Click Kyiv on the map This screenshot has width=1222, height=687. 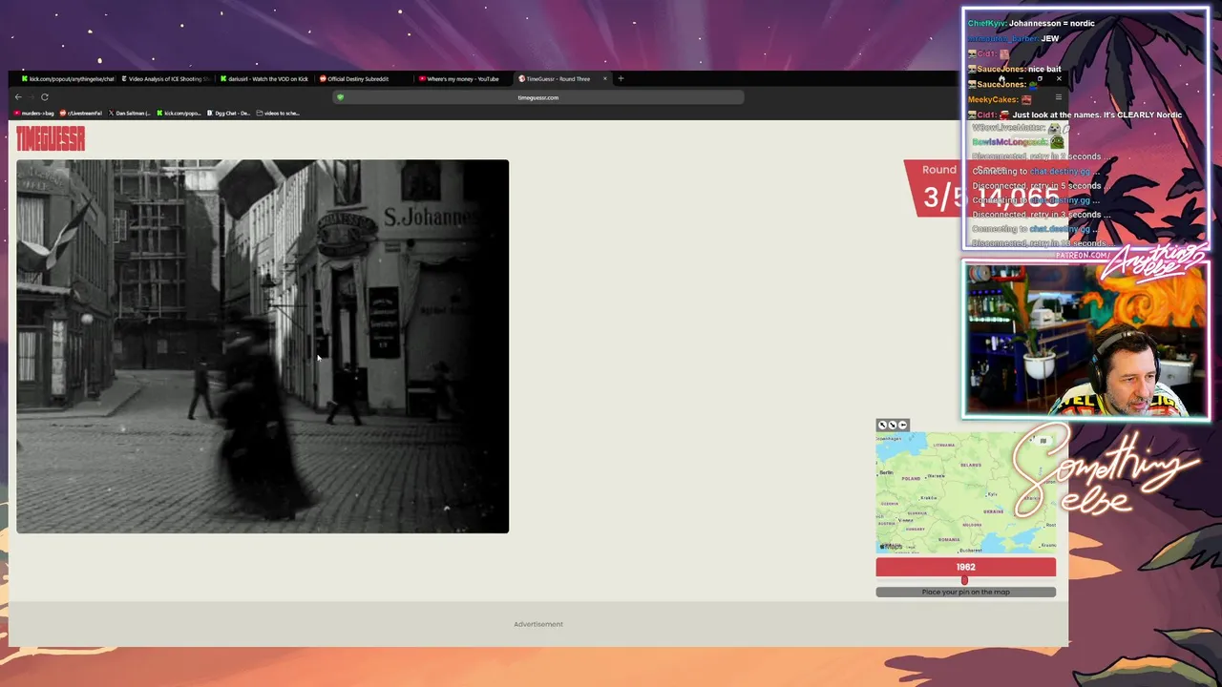tap(991, 494)
